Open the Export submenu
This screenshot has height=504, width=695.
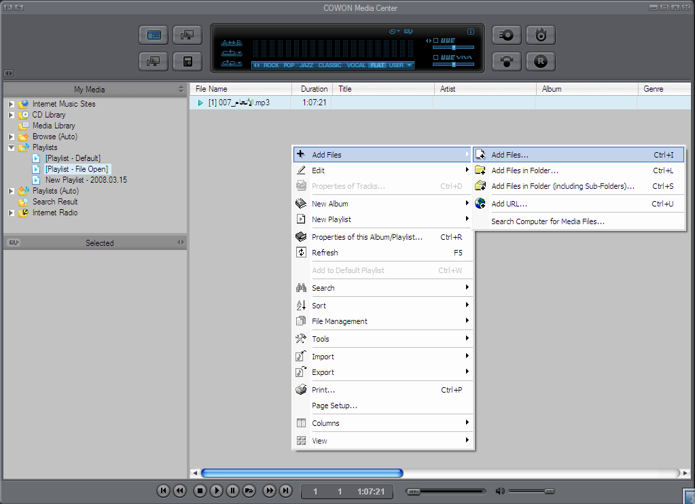click(382, 372)
